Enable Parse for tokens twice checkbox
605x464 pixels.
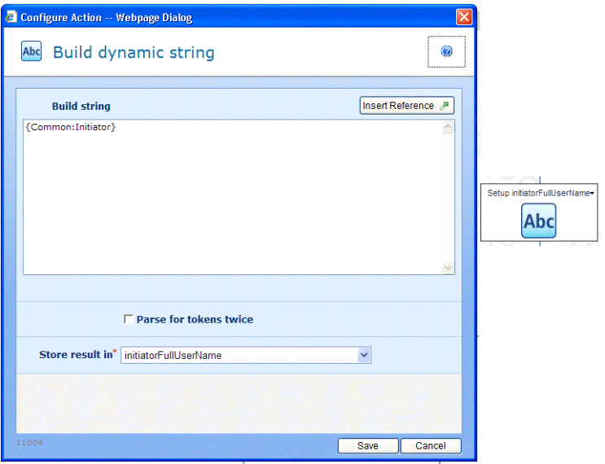[129, 319]
